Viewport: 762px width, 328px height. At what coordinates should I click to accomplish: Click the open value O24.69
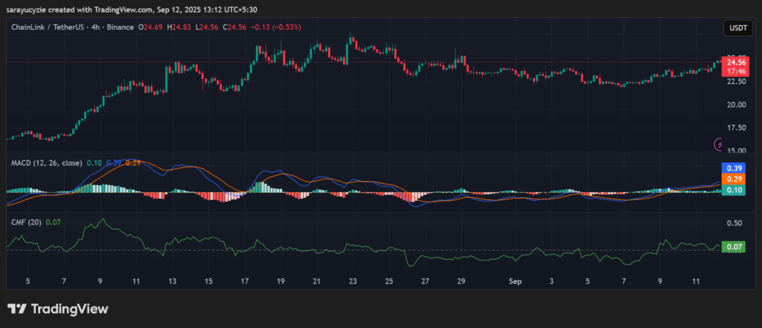coord(152,28)
